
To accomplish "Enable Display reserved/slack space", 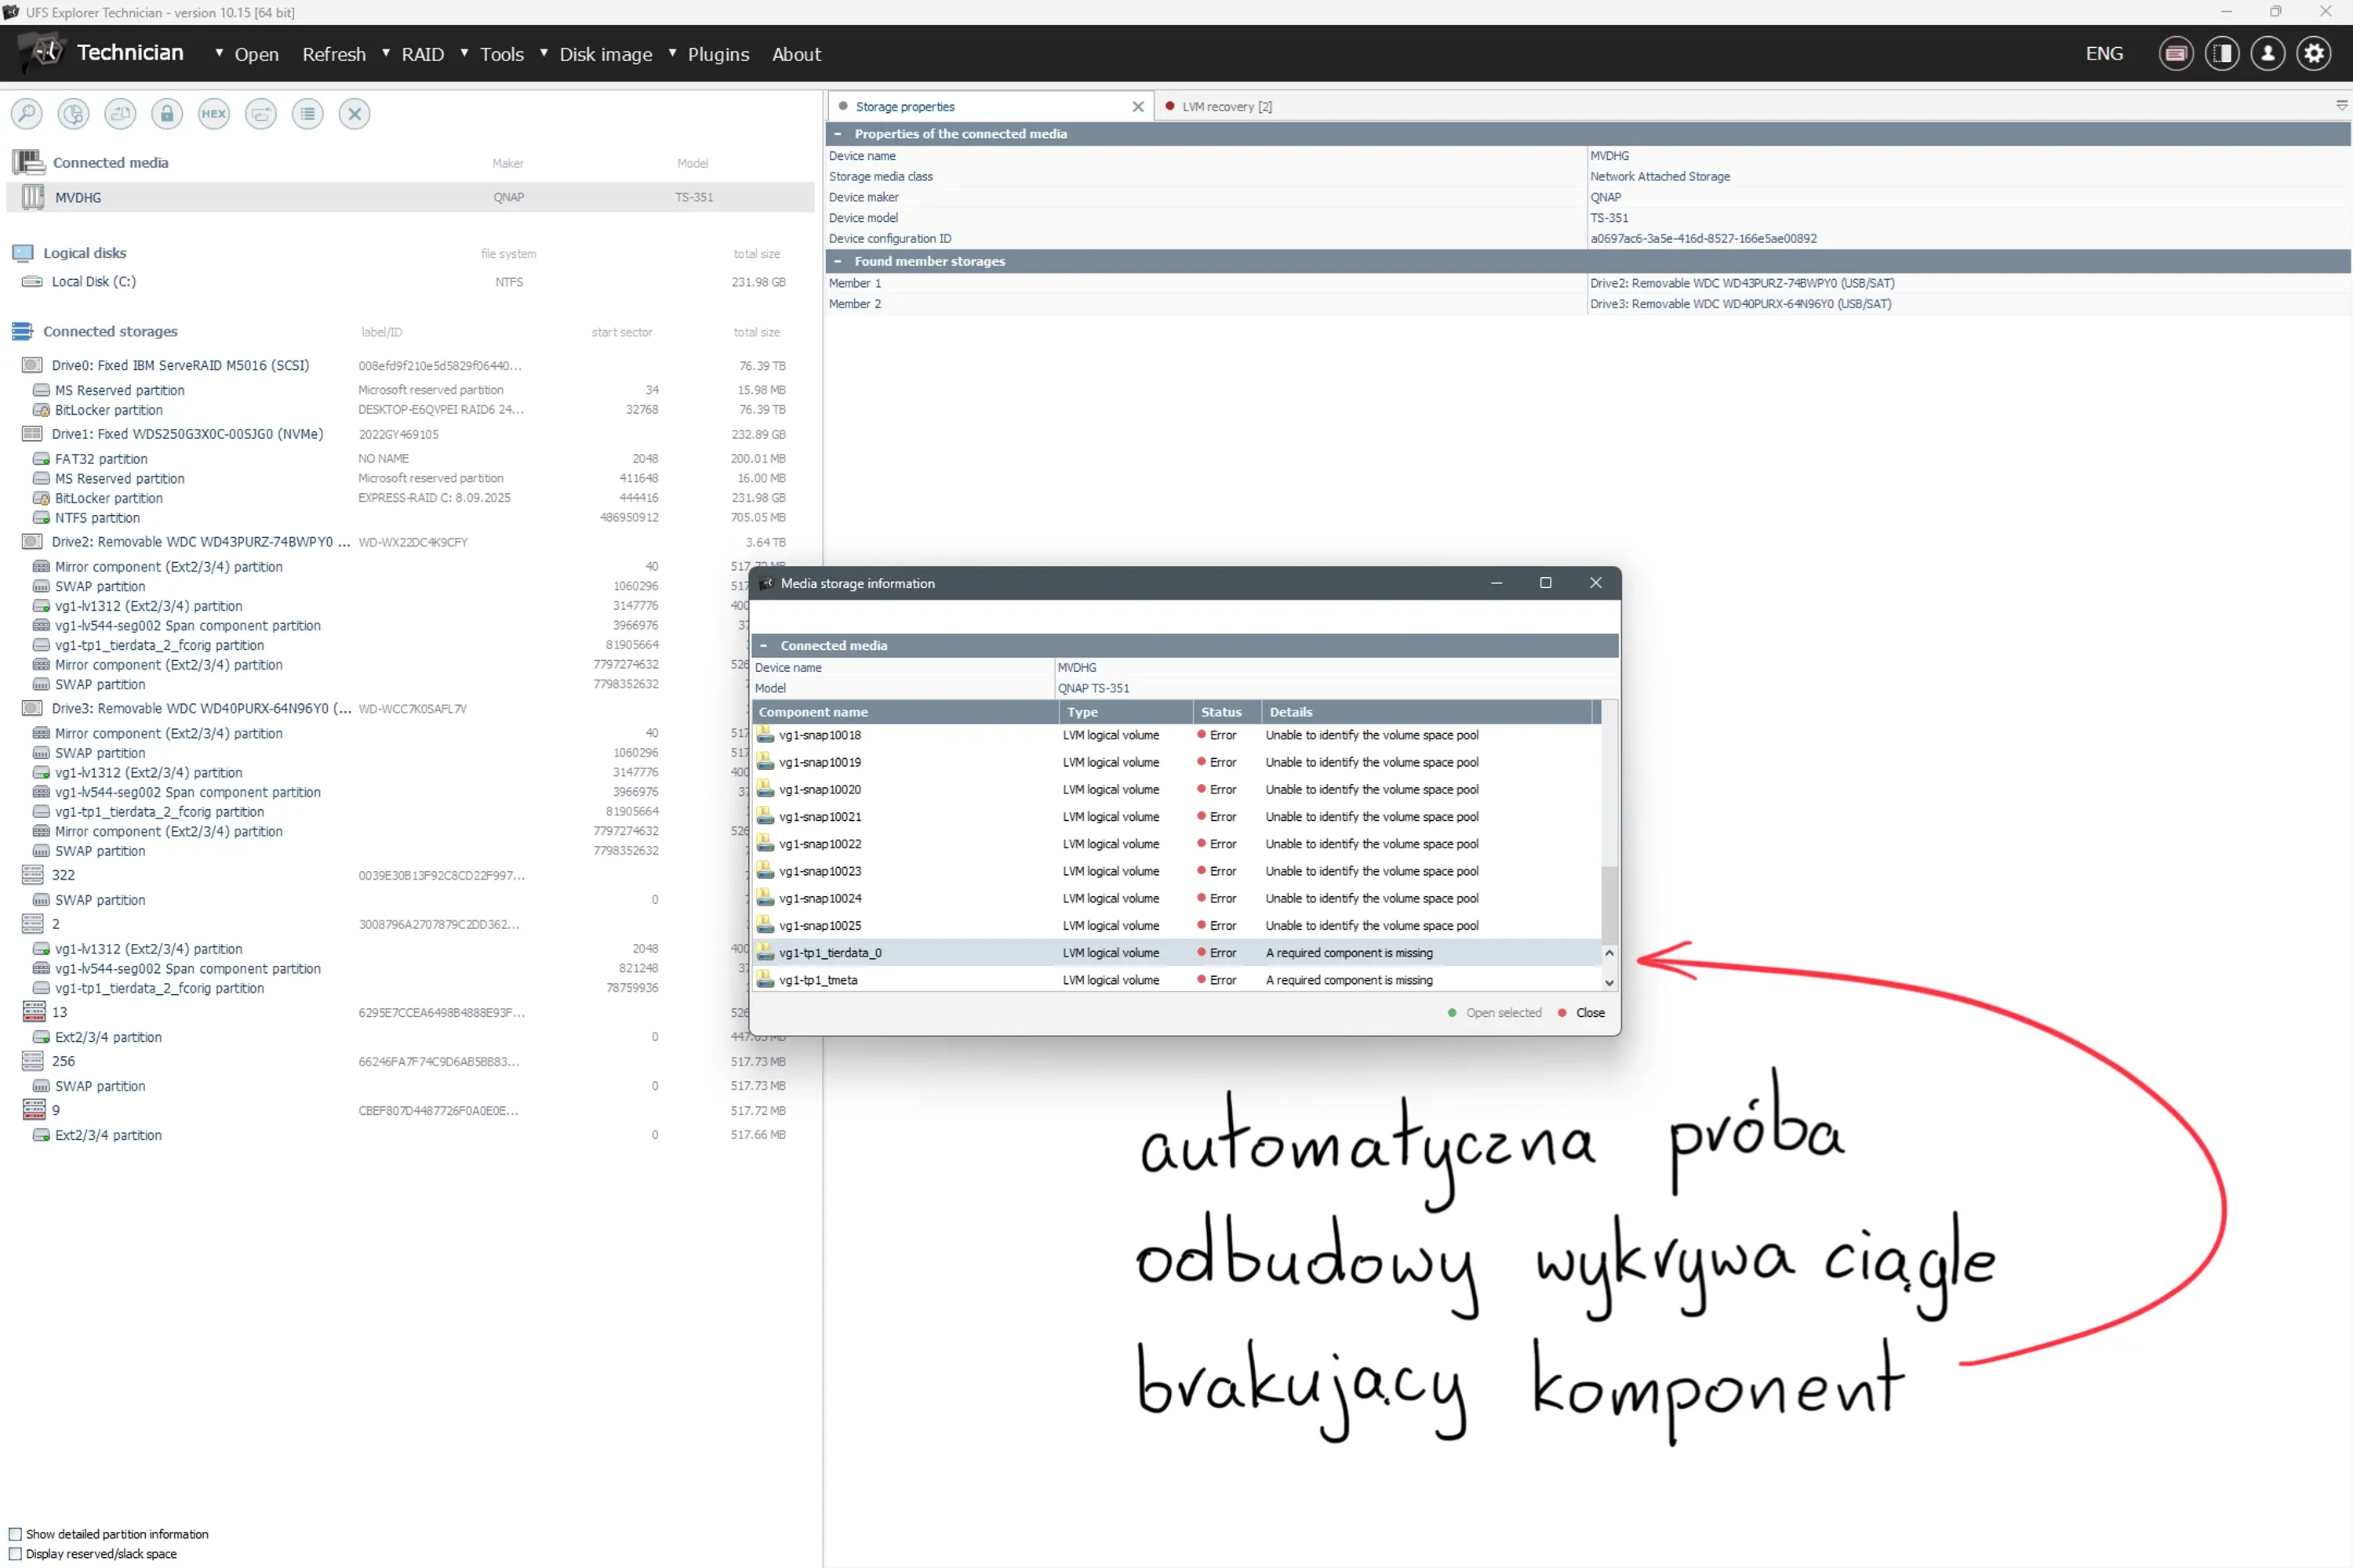I will click(16, 1553).
